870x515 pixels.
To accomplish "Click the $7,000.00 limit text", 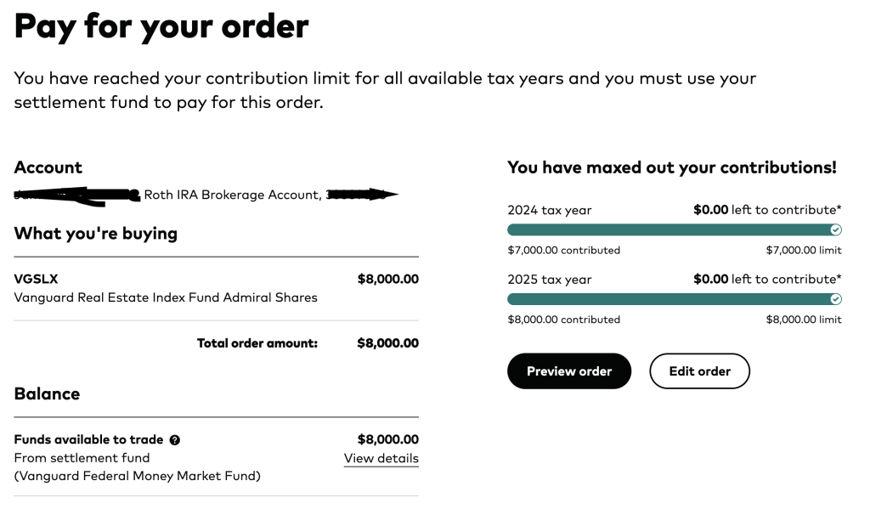I will [803, 251].
